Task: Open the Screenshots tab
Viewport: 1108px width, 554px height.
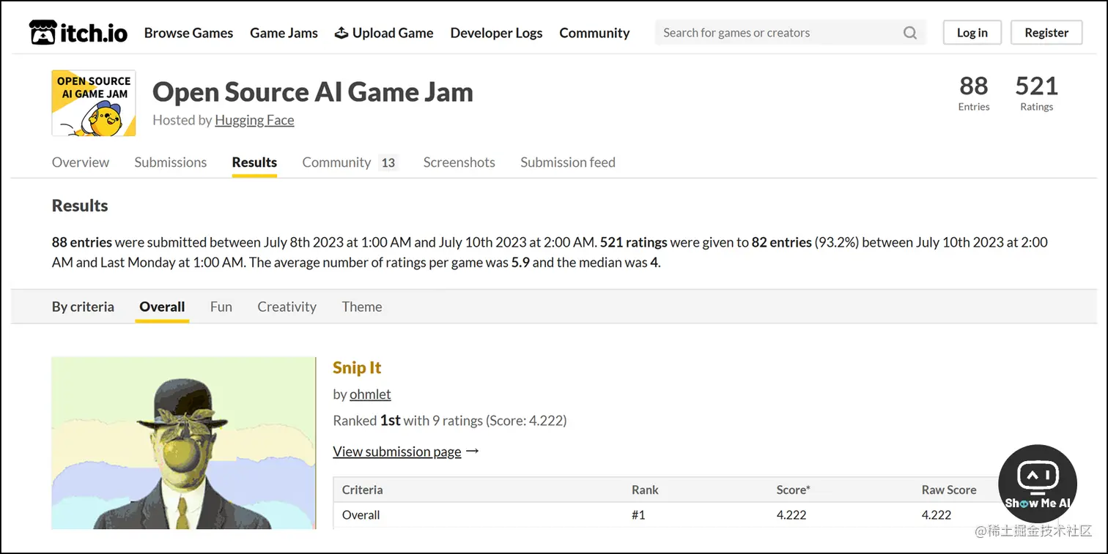Action: click(x=459, y=162)
